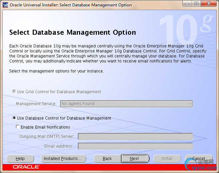The image size is (219, 173).
Task: Click the Select Database Management Option heading
Action: pyautogui.click(x=72, y=32)
